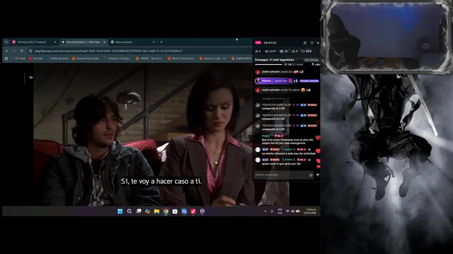Open the Attack on Titan bookmark

pyautogui.click(x=213, y=59)
